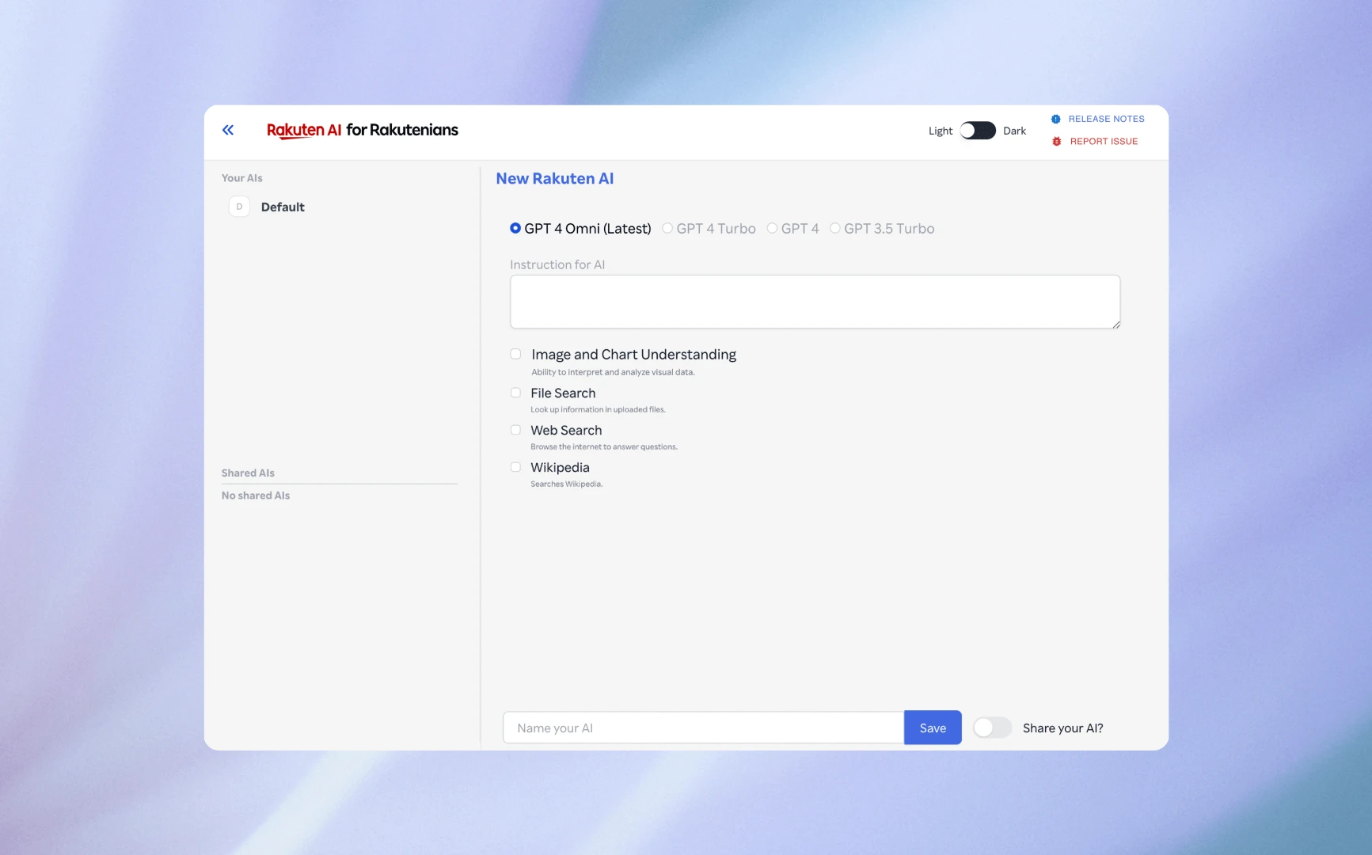Click inside the Instruction for AI textbox

(x=815, y=302)
